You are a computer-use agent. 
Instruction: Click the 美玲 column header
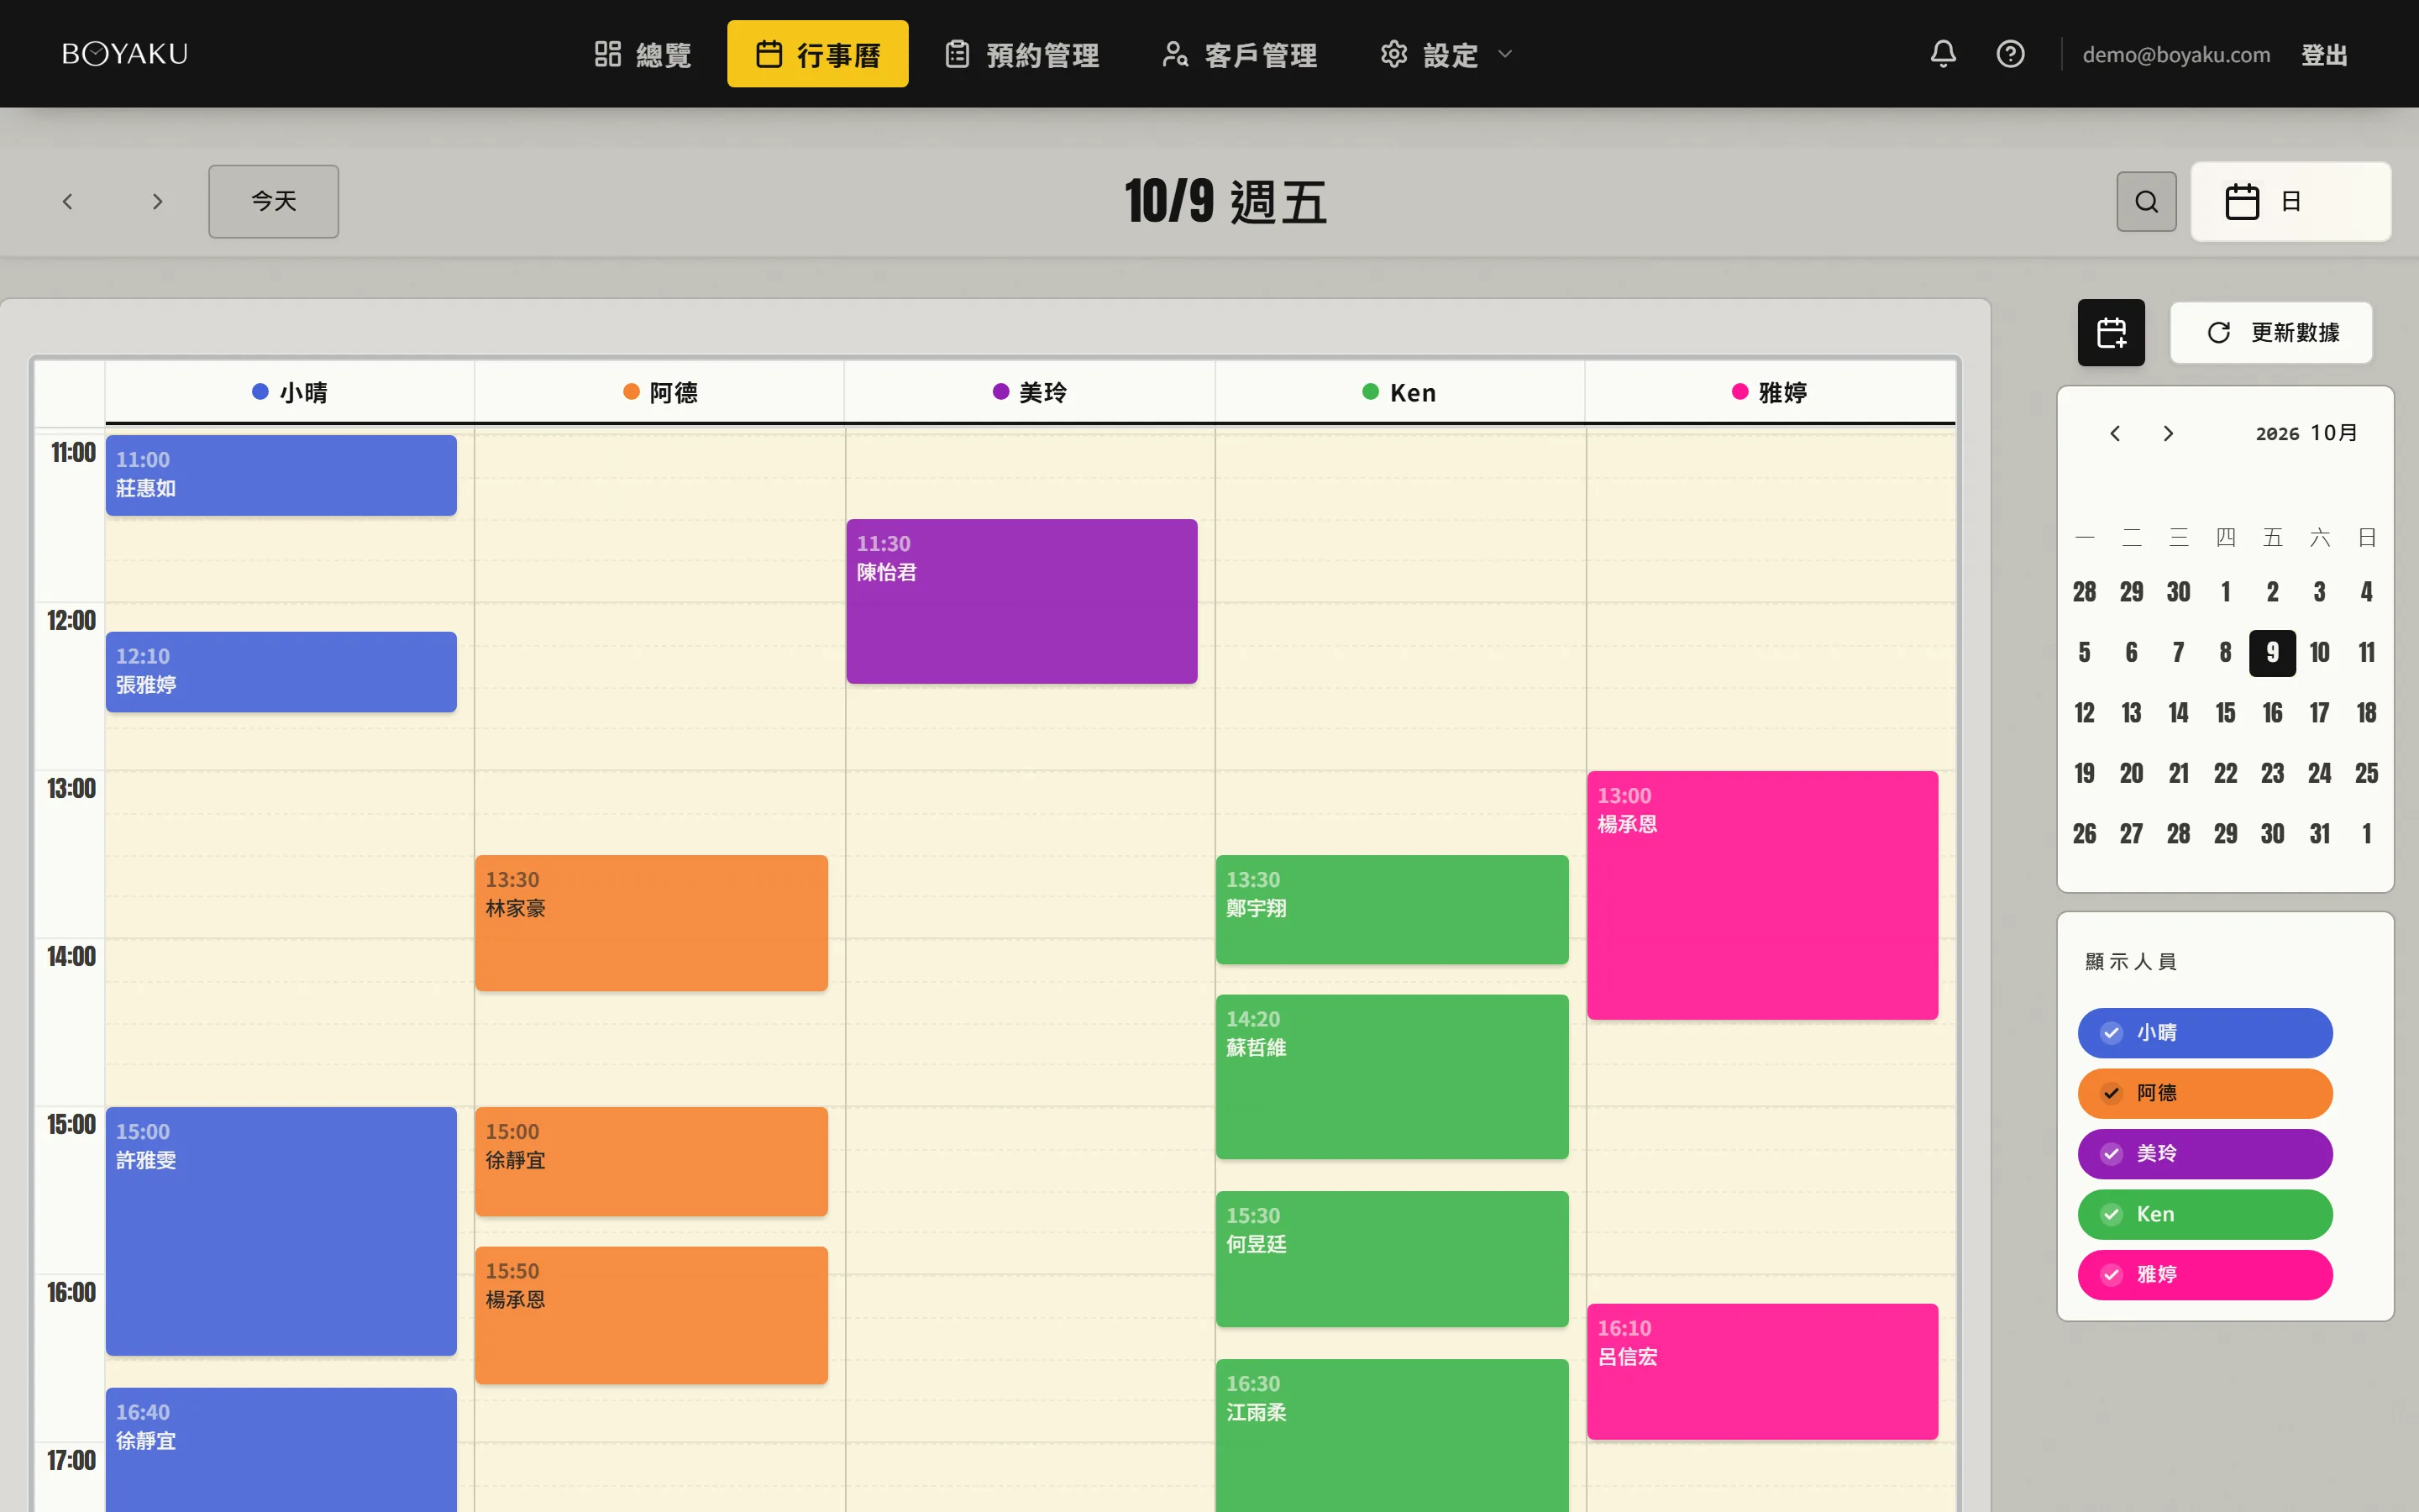click(x=1030, y=393)
